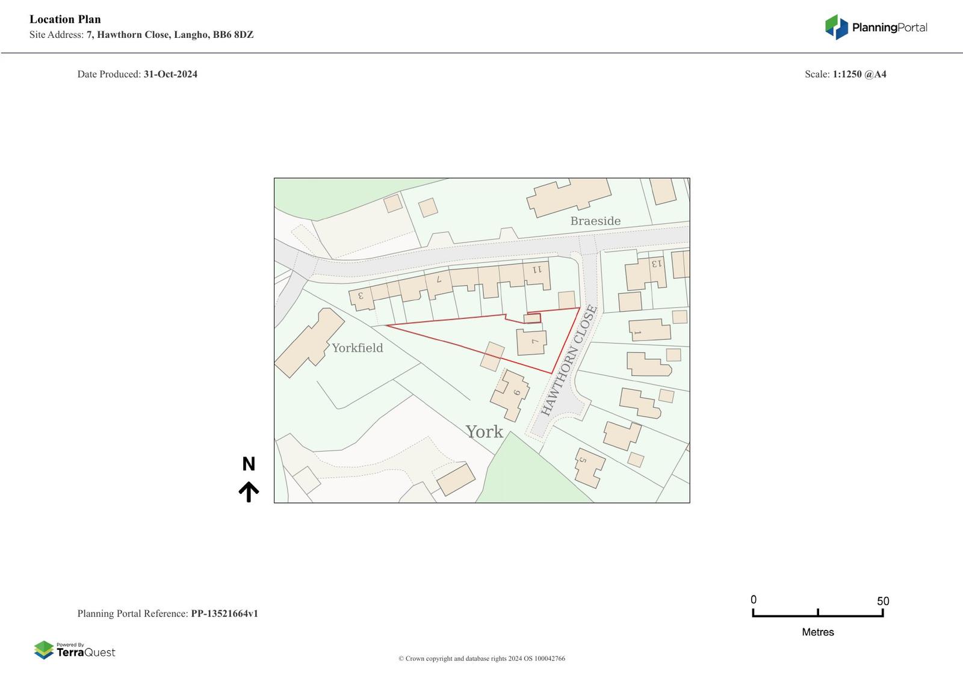Image resolution: width=963 pixels, height=681 pixels.
Task: Click the Scale 1:1250 @A4 text
Action: coord(845,74)
